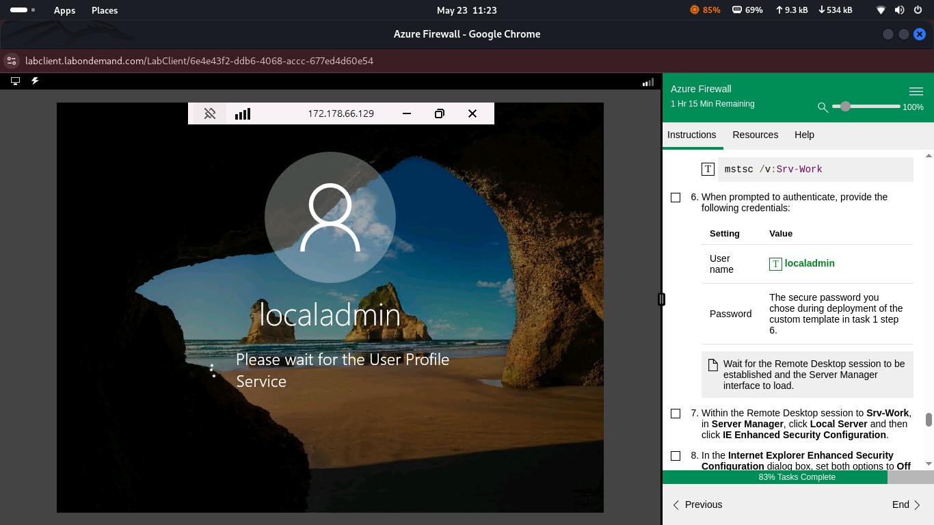The width and height of the screenshot is (934, 525).
Task: Check the step 8 checkbox
Action: pos(676,455)
